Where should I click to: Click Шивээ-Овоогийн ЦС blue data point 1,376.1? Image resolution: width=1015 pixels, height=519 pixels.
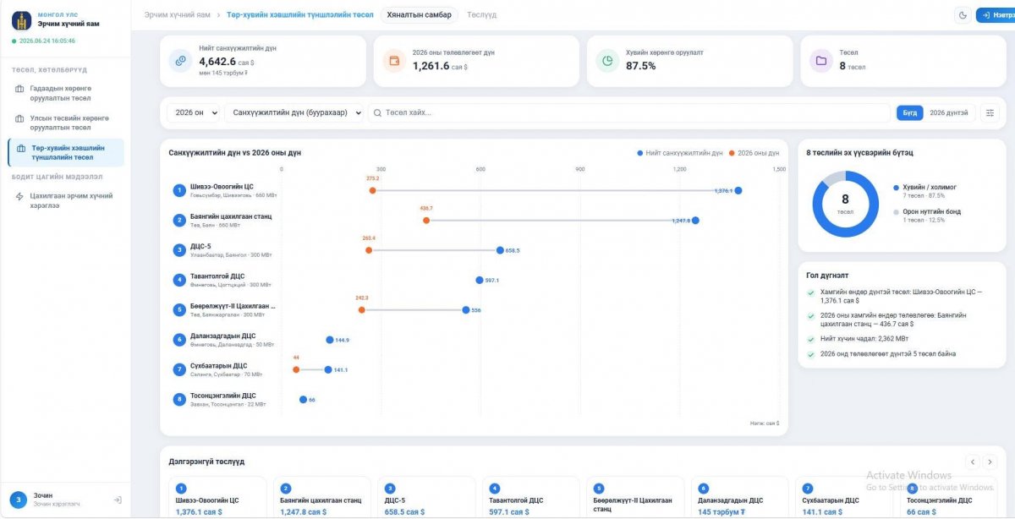point(738,190)
